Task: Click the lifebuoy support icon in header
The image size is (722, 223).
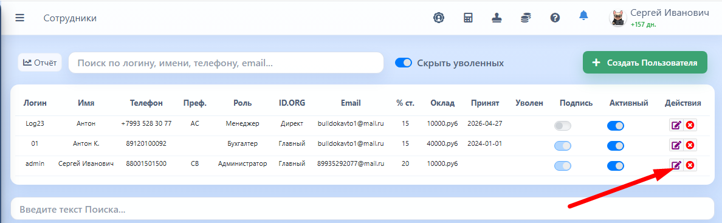Action: pos(438,18)
